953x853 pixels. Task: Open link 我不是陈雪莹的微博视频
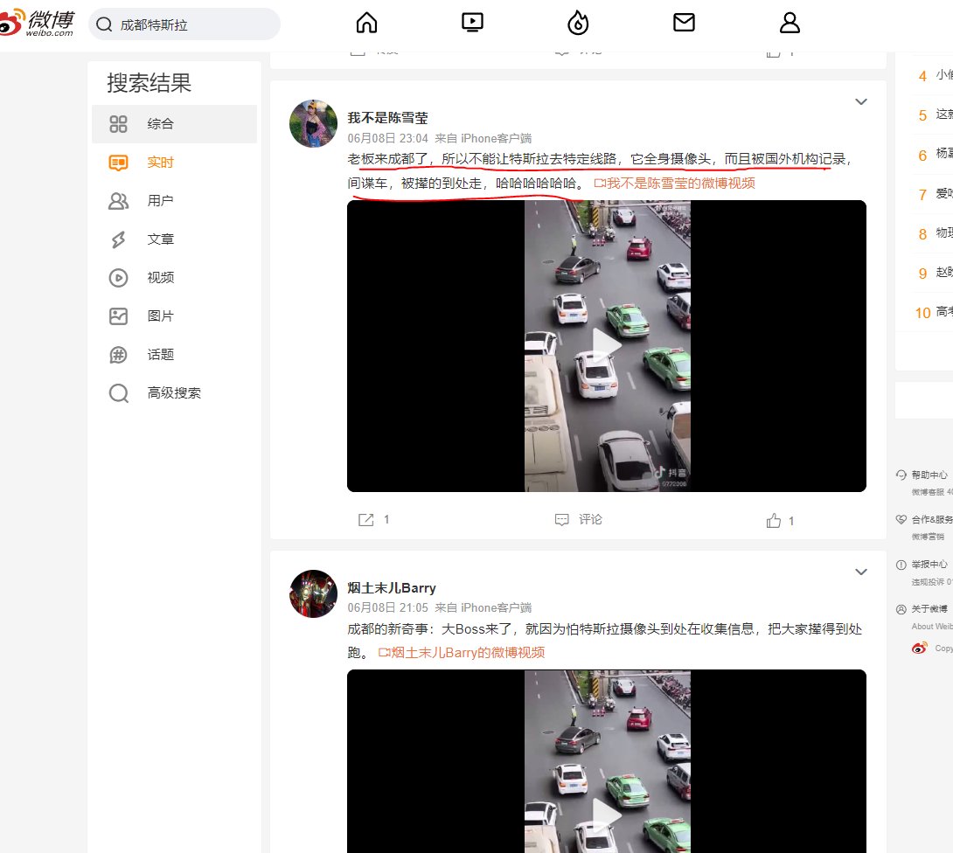tap(674, 183)
